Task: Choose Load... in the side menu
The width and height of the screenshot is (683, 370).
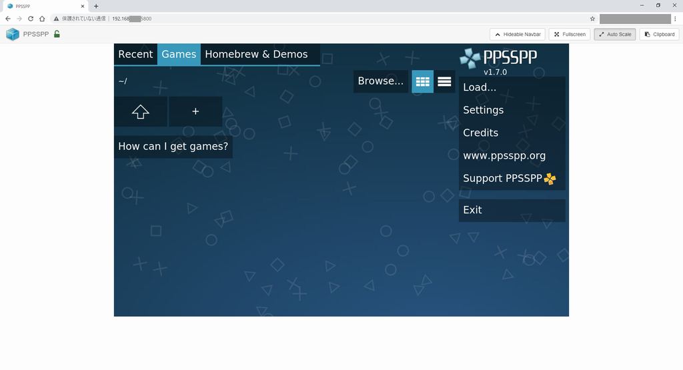Action: (512, 87)
